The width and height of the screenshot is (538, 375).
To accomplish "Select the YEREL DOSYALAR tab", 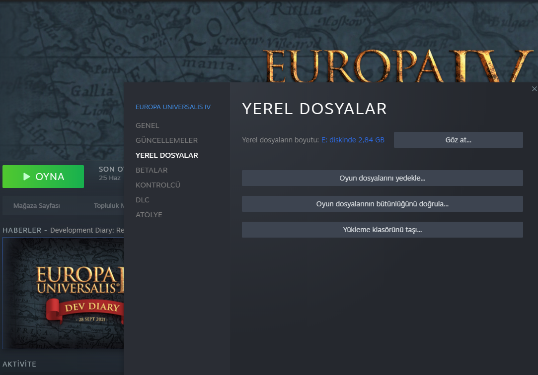I will pos(167,155).
